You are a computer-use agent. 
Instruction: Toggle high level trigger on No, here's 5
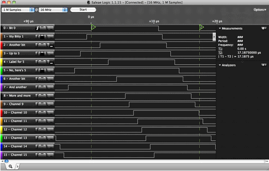[x=42, y=70]
